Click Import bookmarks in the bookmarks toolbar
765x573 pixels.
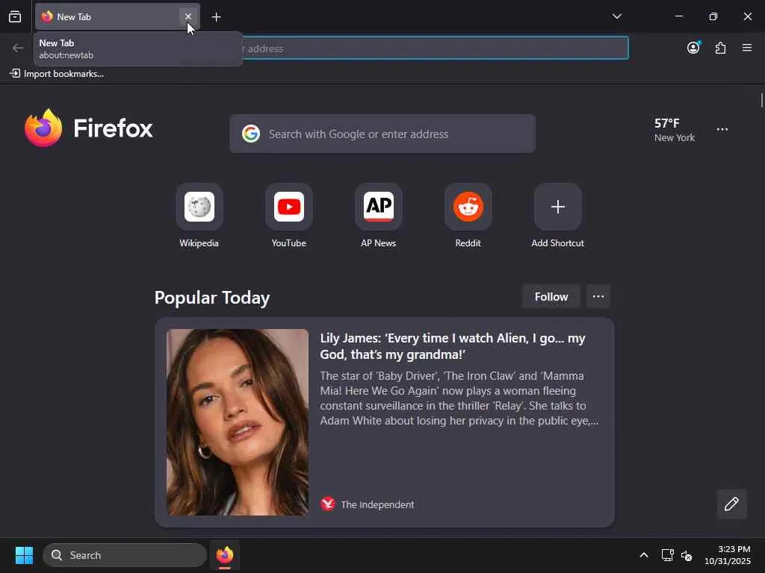[x=57, y=74]
